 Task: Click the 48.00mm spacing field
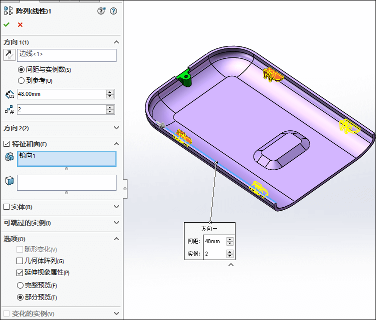(61, 94)
